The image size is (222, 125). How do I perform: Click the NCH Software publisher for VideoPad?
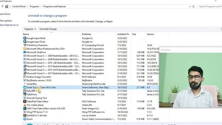point(89,101)
